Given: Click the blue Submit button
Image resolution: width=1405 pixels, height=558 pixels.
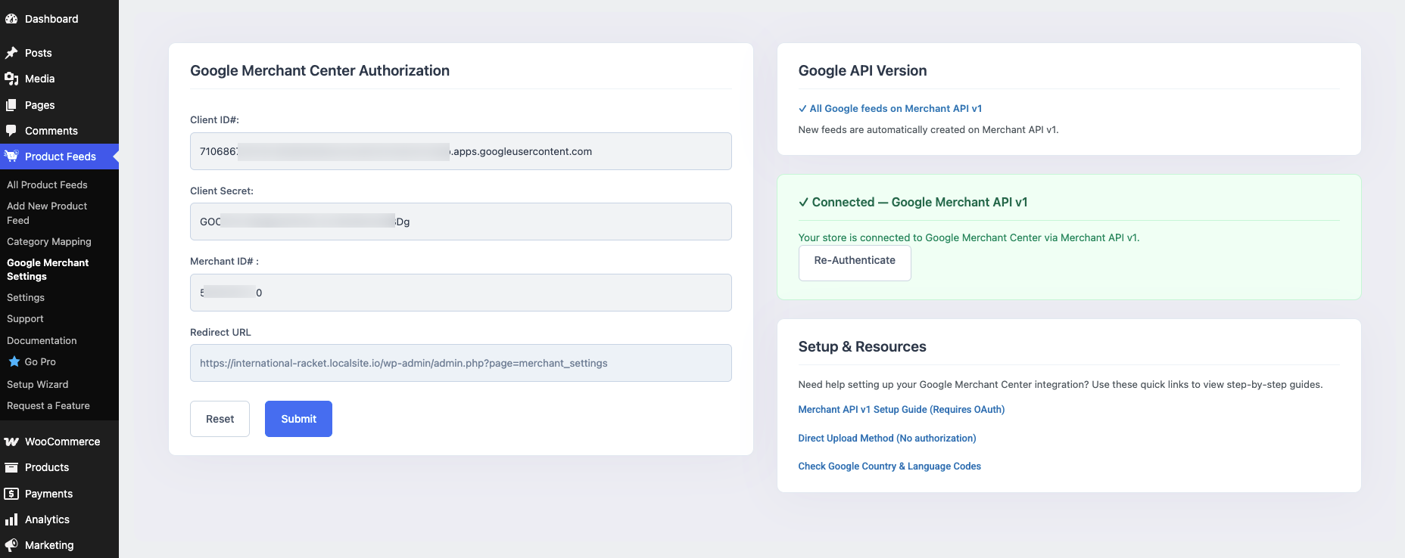Looking at the screenshot, I should point(298,419).
